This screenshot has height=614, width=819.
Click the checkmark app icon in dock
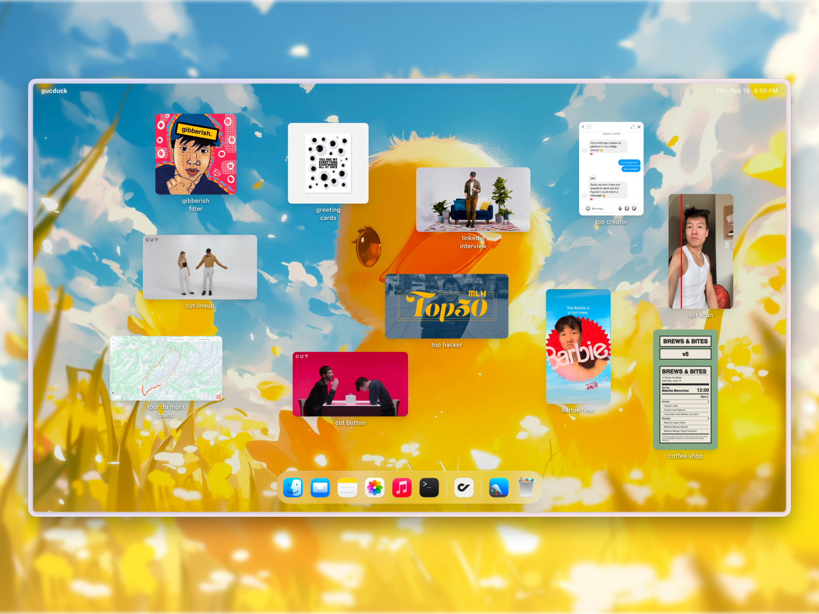tap(464, 488)
